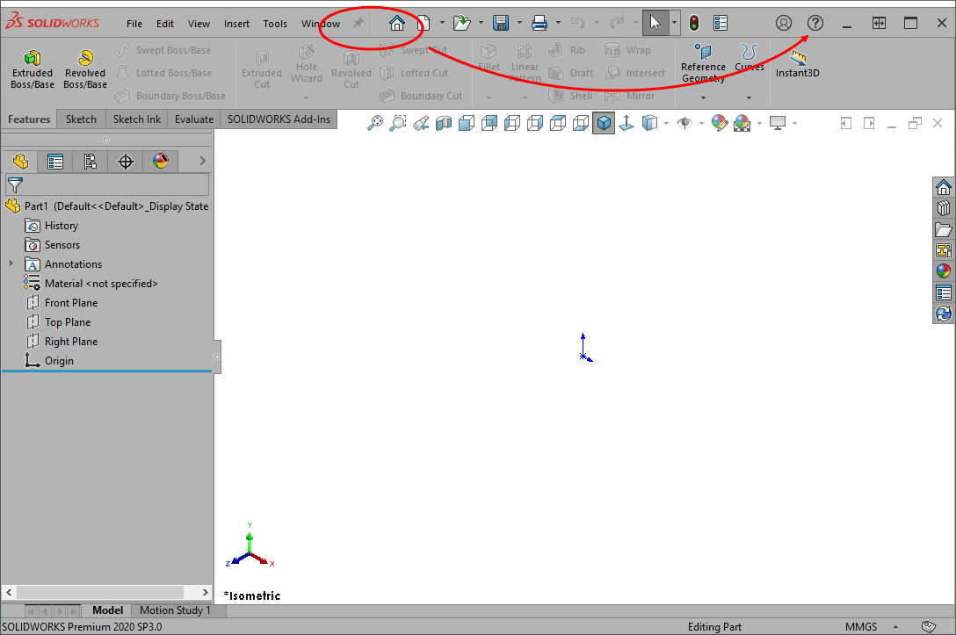Open DisplayManager color ball tab

(161, 162)
